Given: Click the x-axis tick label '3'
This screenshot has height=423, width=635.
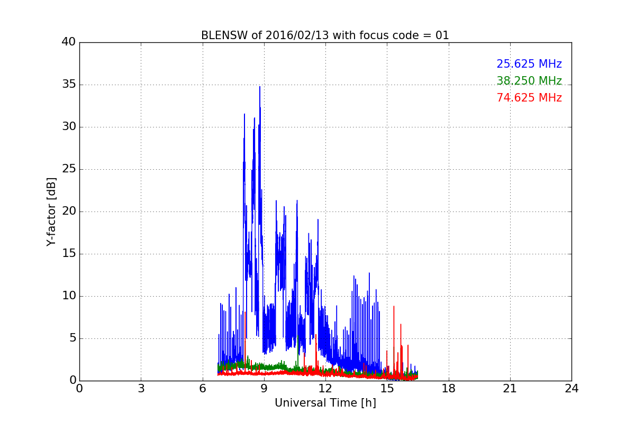Looking at the screenshot, I should tap(141, 389).
